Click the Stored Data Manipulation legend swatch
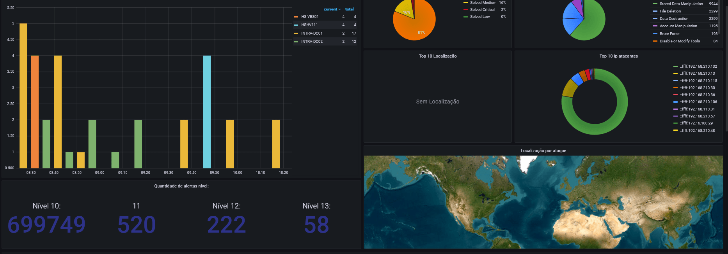Screen dimensions: 728x254 click(x=655, y=4)
